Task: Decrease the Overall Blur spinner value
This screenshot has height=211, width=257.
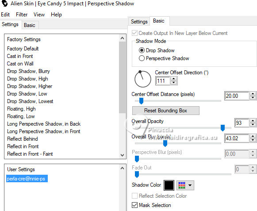Action: coord(253,140)
